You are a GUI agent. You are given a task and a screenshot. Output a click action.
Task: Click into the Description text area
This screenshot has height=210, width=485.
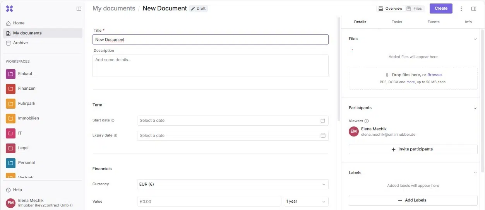tap(210, 66)
